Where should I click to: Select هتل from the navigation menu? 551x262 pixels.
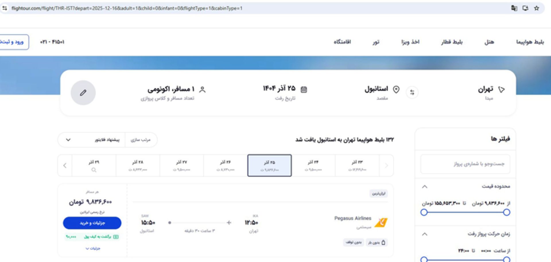[x=490, y=42]
